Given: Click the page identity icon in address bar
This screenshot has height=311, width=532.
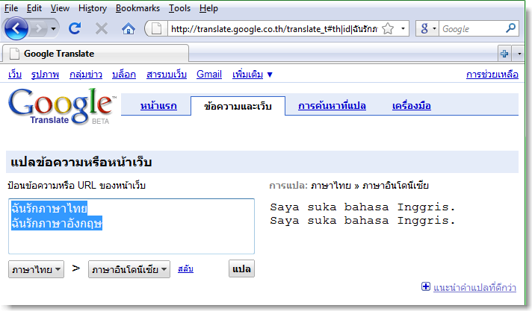Looking at the screenshot, I should click(x=156, y=29).
